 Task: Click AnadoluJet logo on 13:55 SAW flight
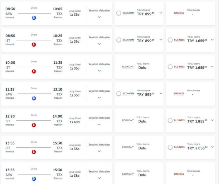pyautogui.click(x=33, y=179)
